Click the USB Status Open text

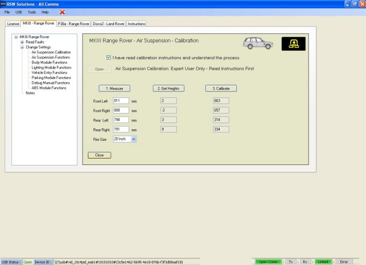pyautogui.click(x=28, y=262)
